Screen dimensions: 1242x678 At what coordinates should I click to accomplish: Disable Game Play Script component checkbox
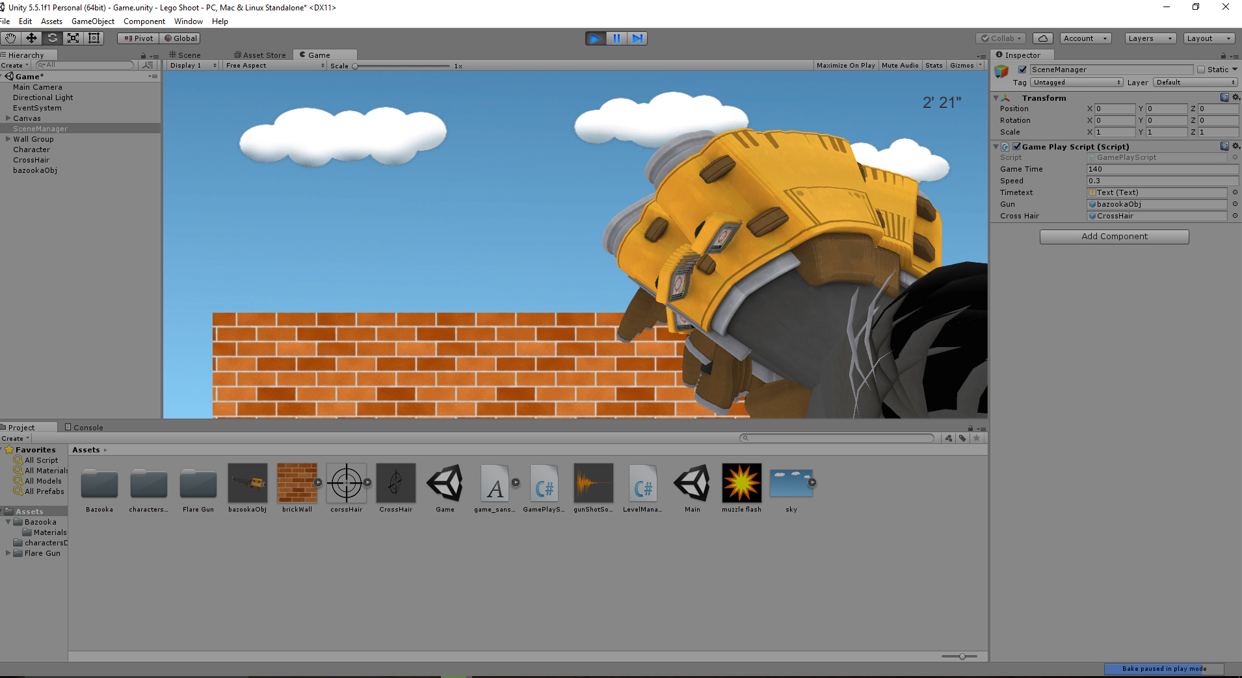click(1016, 146)
